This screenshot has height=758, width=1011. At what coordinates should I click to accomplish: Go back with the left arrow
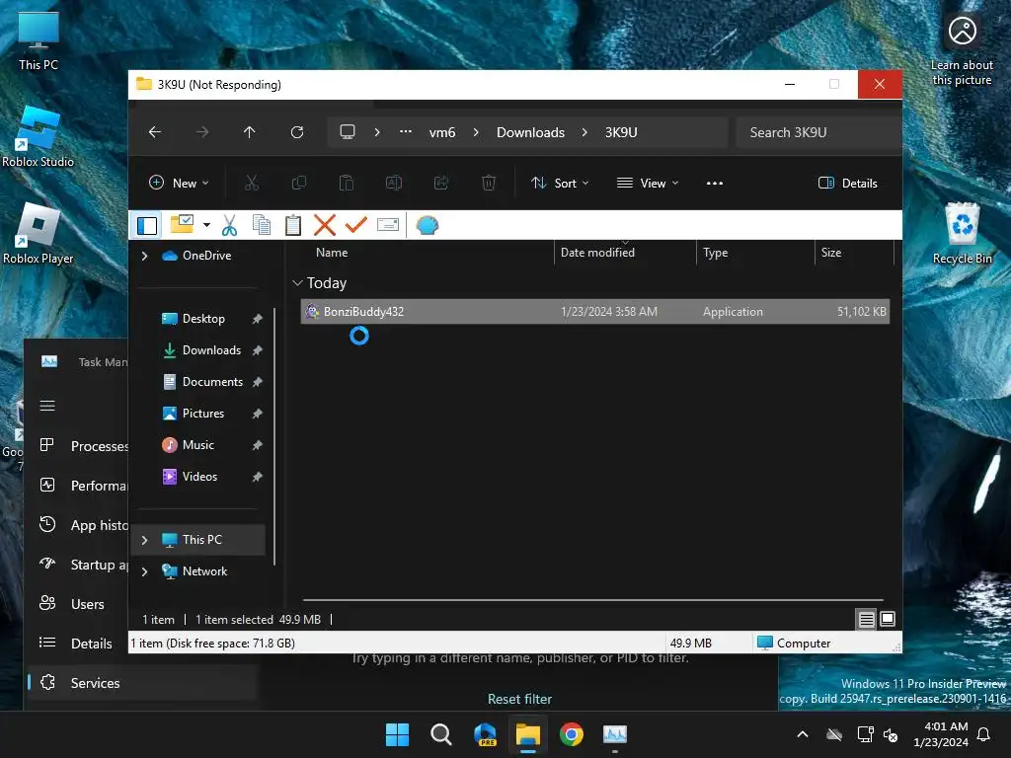pos(155,132)
